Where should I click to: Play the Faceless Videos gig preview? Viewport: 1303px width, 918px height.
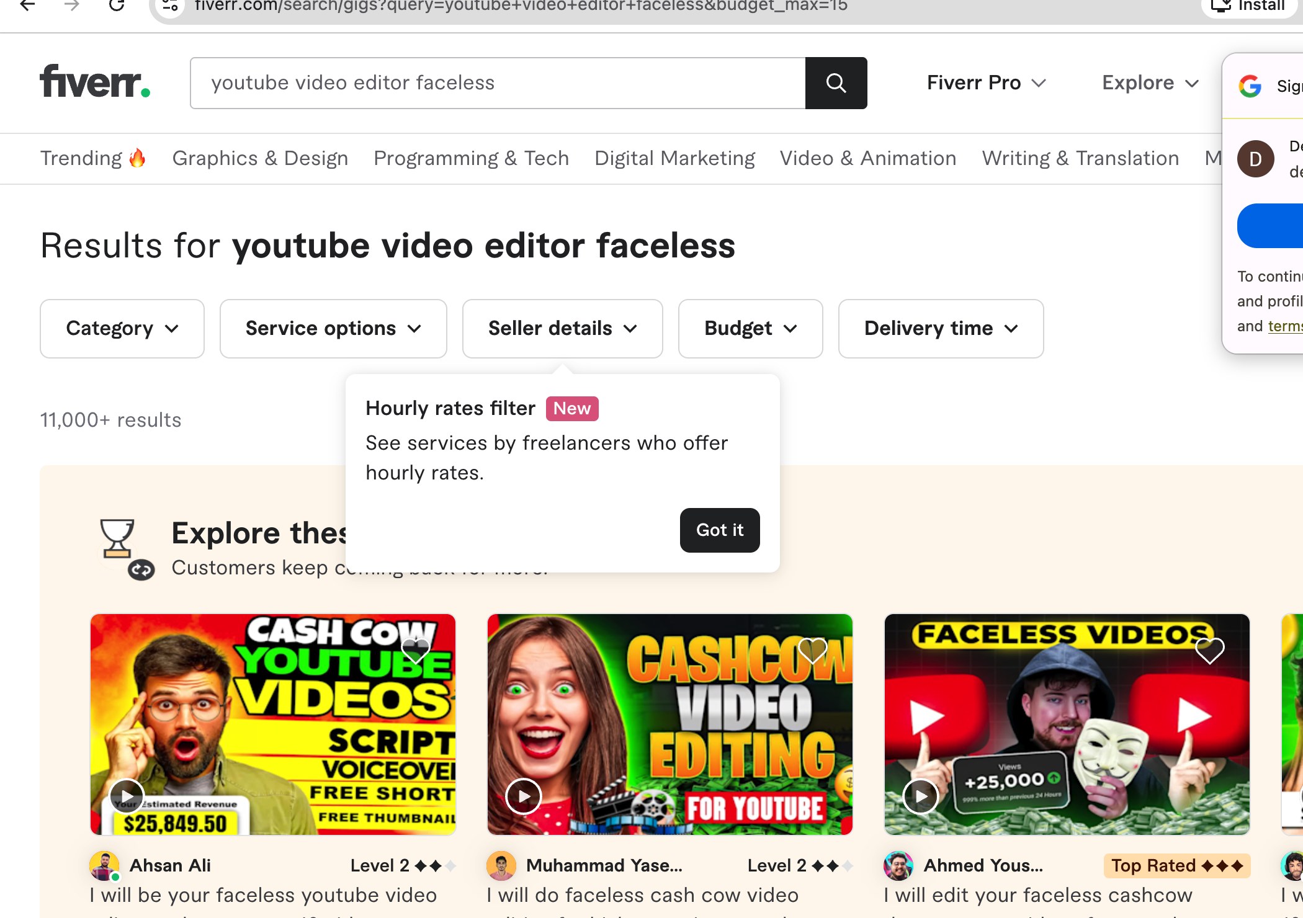919,796
